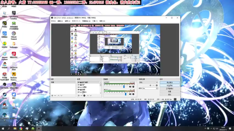Select the QQ penguin desktop icon

(x=4, y=106)
